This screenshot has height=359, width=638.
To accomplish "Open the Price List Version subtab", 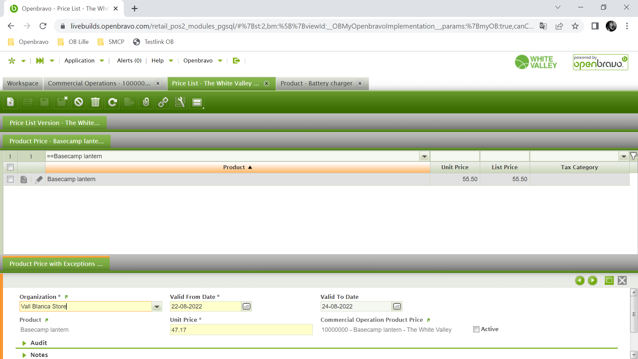I will click(54, 123).
